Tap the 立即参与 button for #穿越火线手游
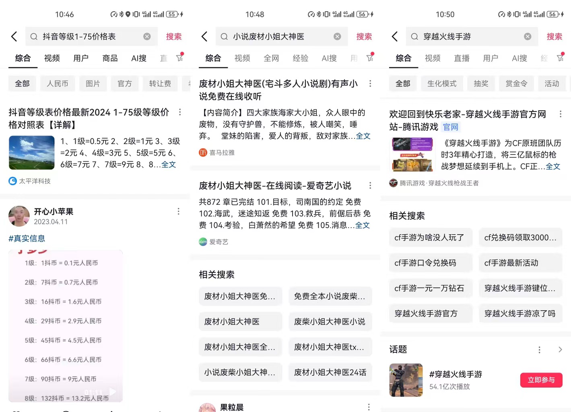Image resolution: width=571 pixels, height=412 pixels. pyautogui.click(x=541, y=380)
